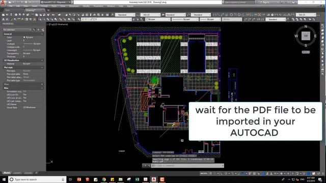Click the New drawing toolbar icon

tap(3, 15)
